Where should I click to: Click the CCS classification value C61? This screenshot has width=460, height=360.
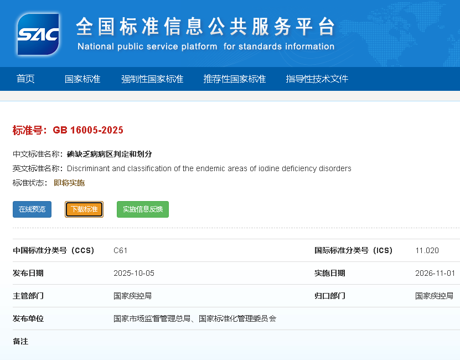pyautogui.click(x=121, y=250)
